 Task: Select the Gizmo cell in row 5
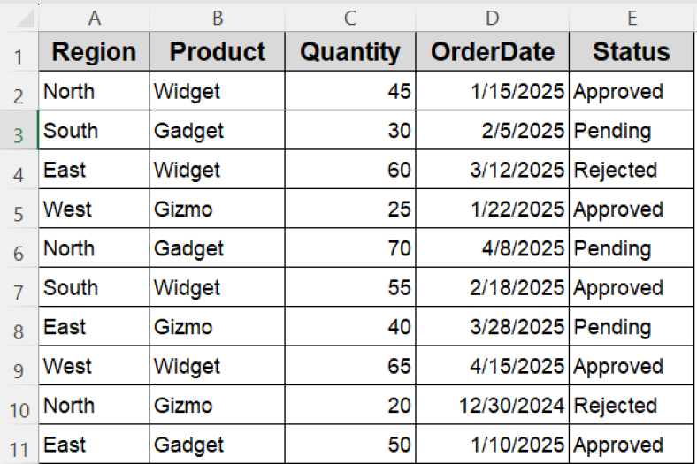click(217, 209)
